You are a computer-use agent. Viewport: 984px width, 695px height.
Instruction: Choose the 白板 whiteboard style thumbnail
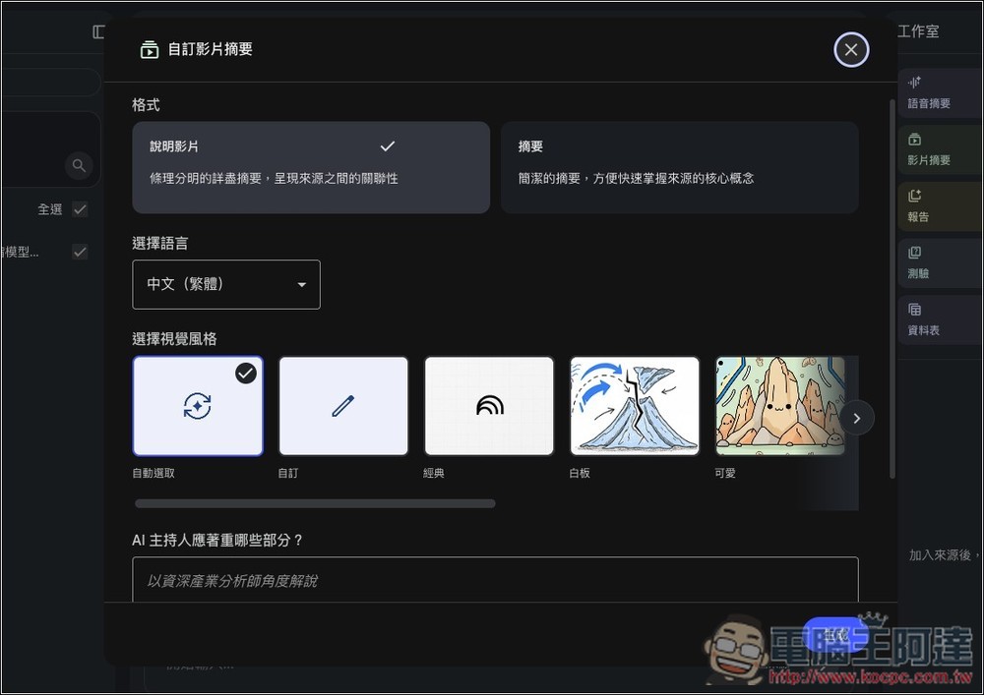pyautogui.click(x=635, y=406)
